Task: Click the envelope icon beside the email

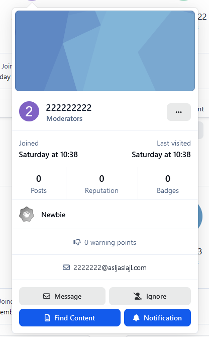Action: 66,267
